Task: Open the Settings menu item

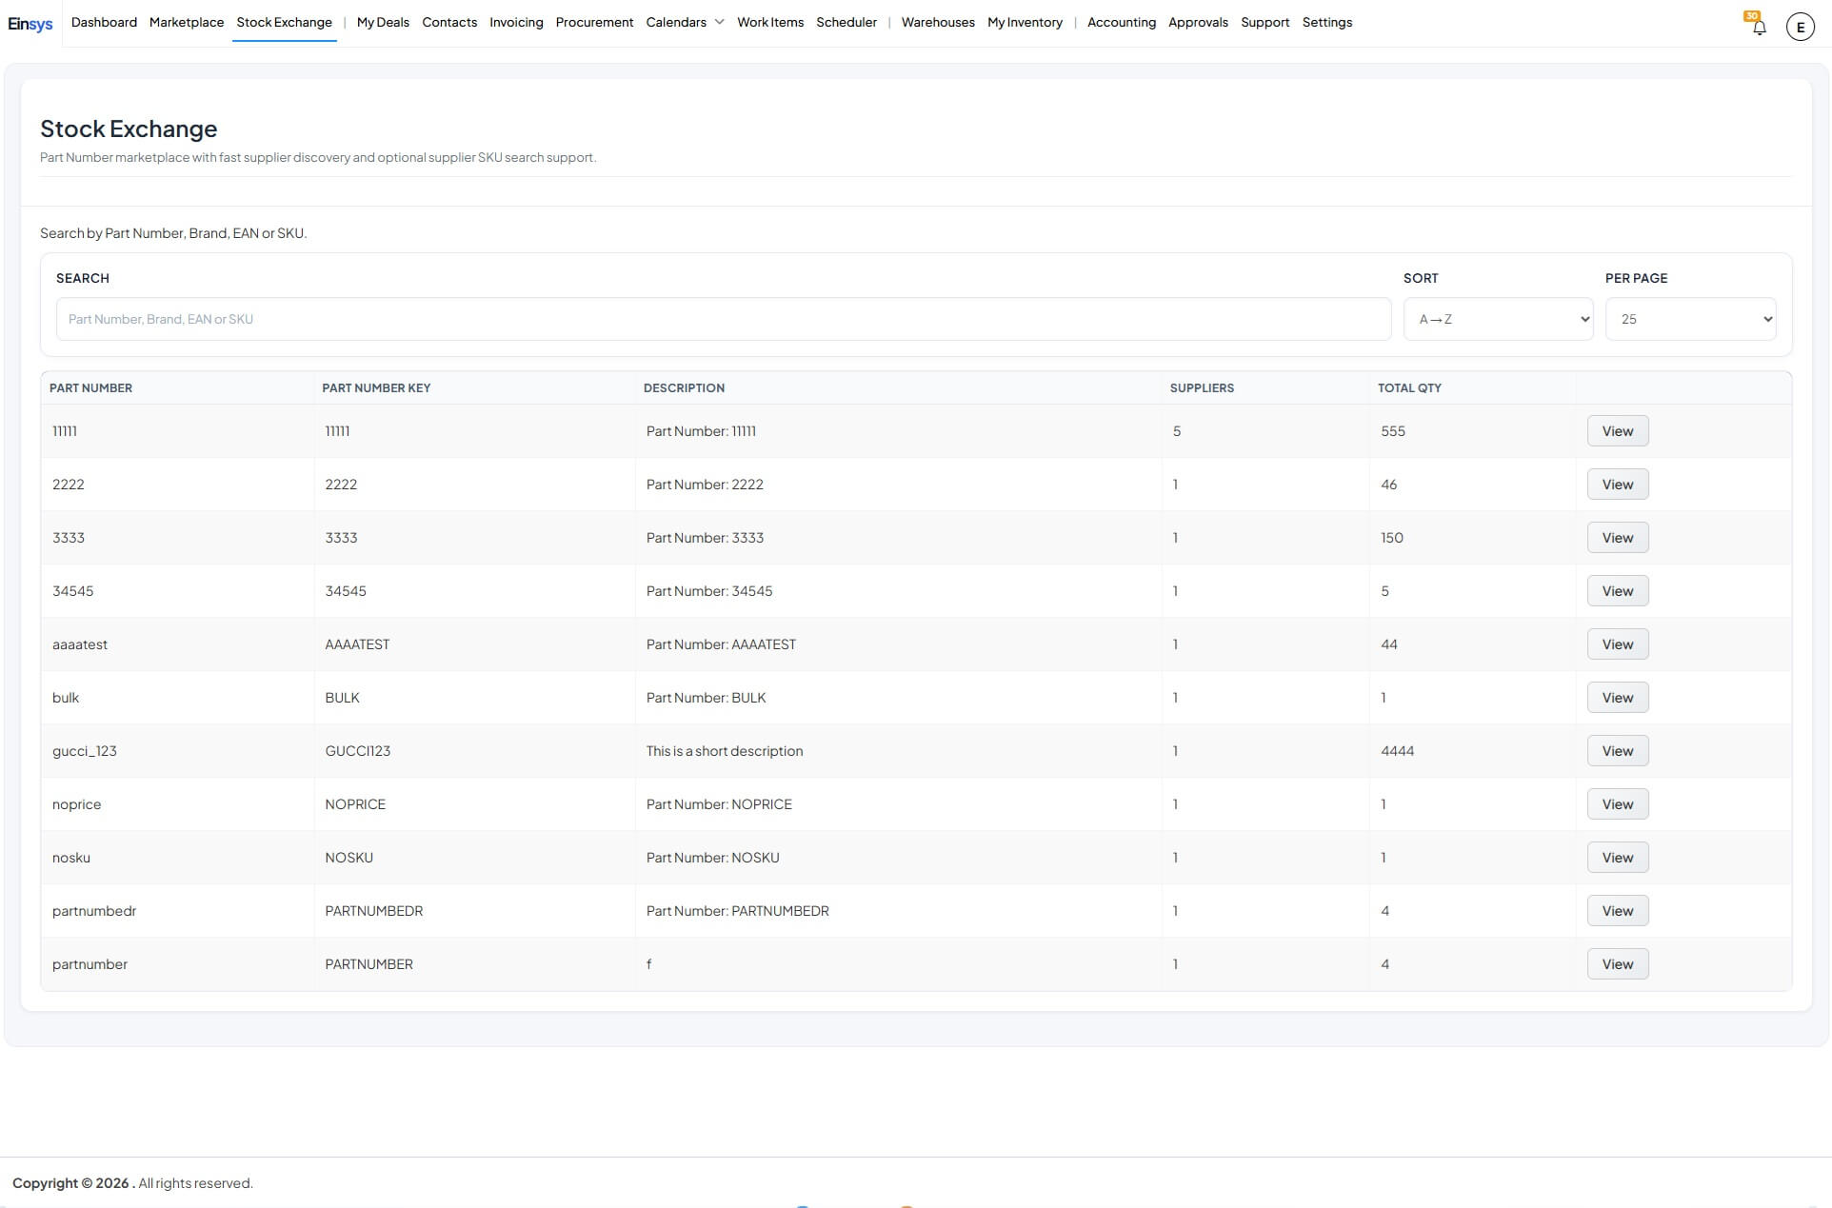Action: click(1326, 22)
